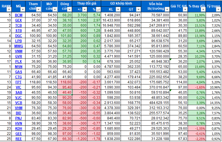Select the VHM ticker link
This screenshot has width=222, height=142.
pyautogui.click(x=19, y=108)
